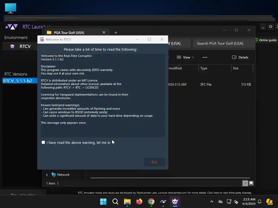Open the Windows Start menu
This screenshot has width=278, height=208.
[x=103, y=201]
